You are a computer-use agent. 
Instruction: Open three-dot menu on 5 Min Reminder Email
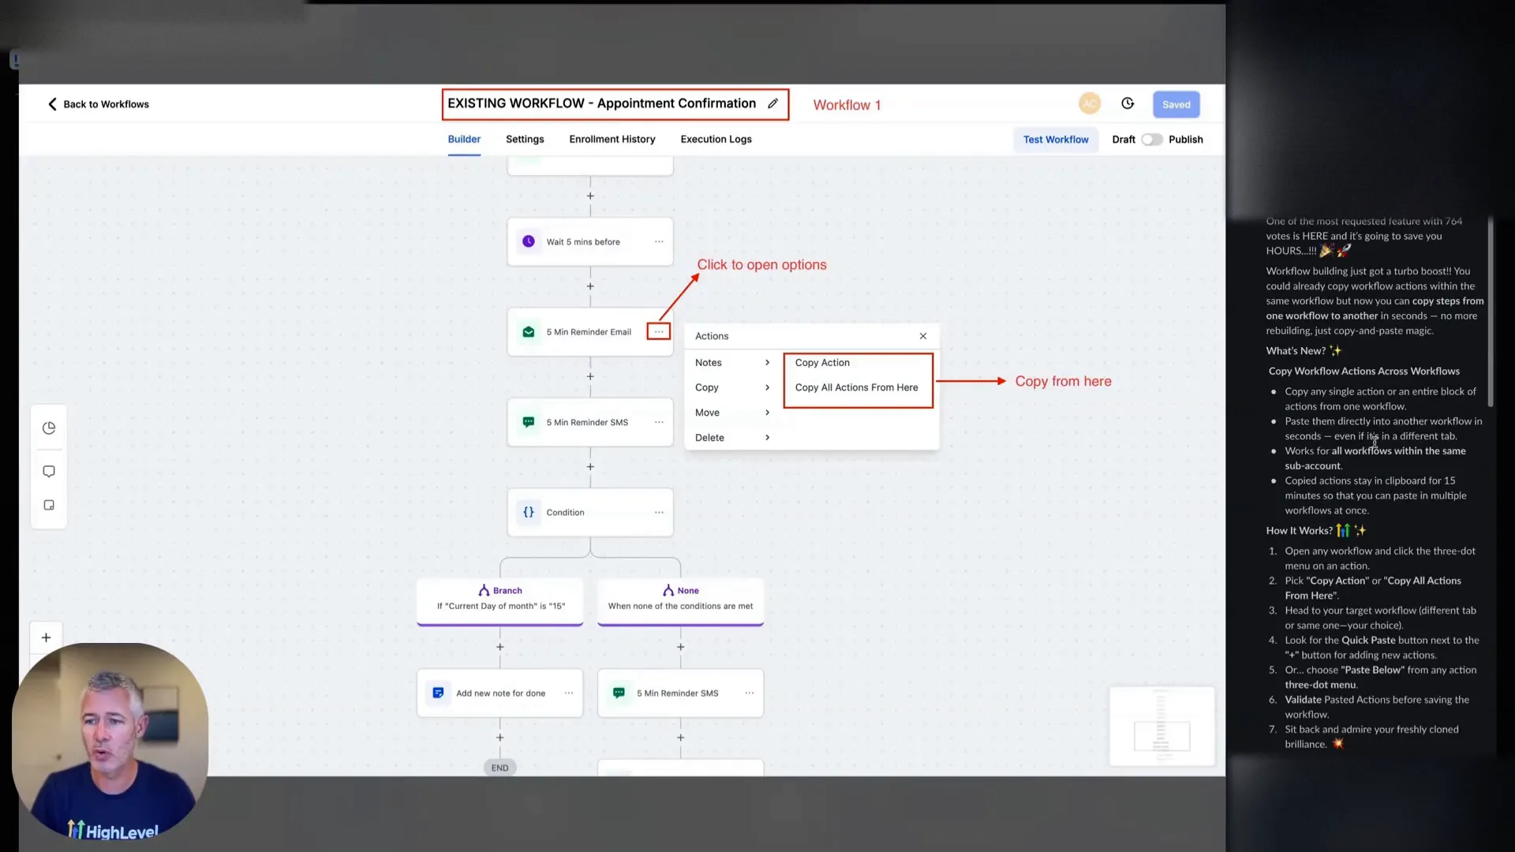coord(659,332)
